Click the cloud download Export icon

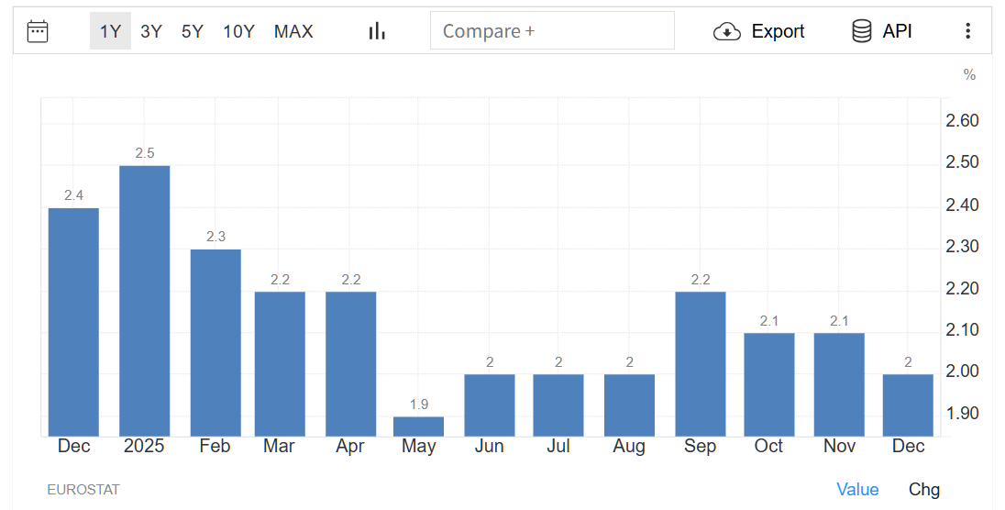(726, 31)
